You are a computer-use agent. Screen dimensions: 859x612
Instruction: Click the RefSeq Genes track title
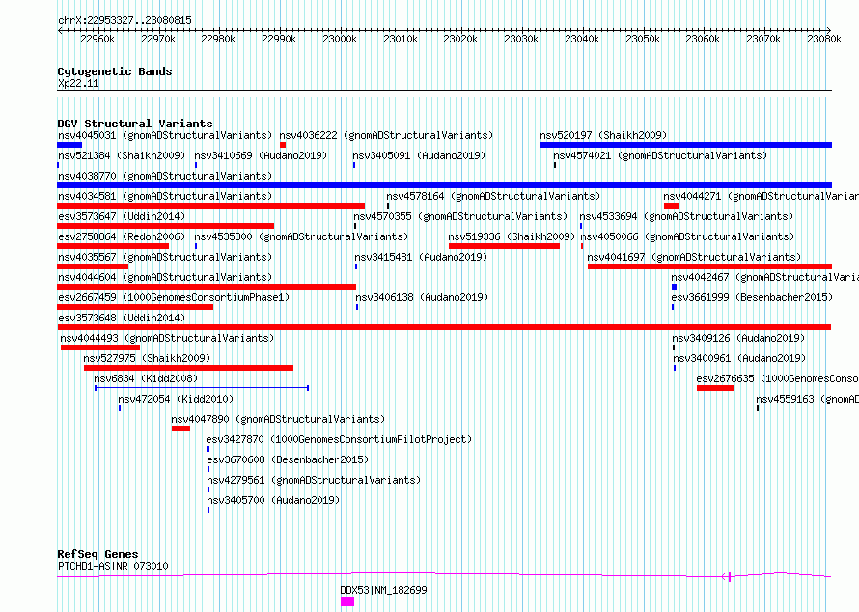(97, 554)
